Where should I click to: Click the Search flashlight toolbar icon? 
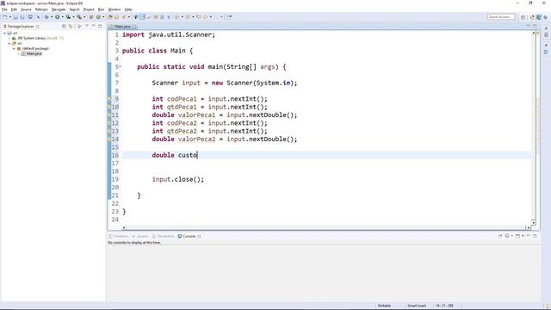(124, 17)
